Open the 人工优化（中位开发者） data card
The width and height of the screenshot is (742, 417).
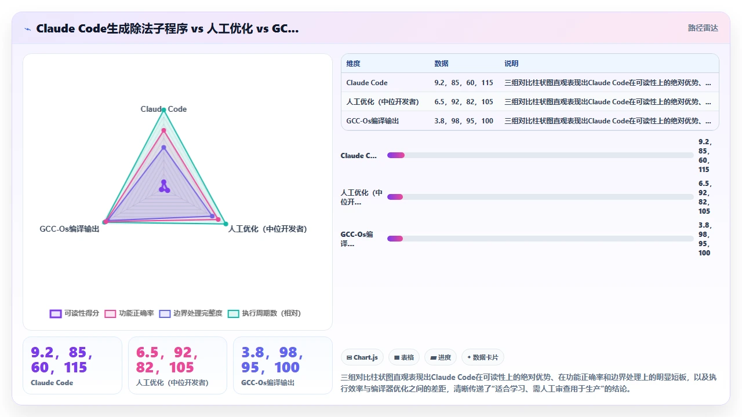coord(177,365)
